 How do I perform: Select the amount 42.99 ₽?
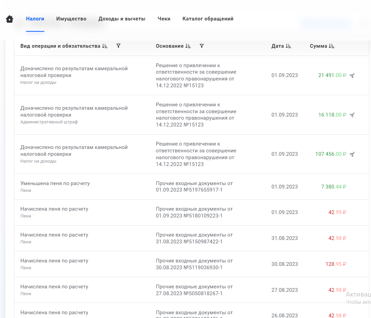(338, 212)
